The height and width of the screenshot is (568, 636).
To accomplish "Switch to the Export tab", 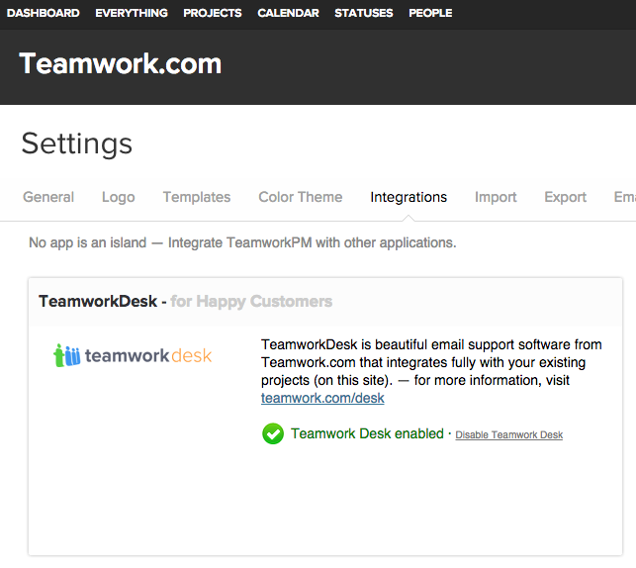I will (x=565, y=197).
